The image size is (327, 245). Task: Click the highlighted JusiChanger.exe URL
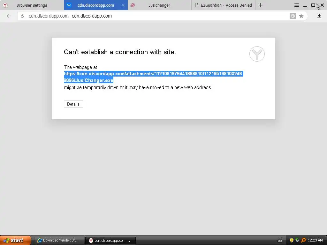point(153,77)
